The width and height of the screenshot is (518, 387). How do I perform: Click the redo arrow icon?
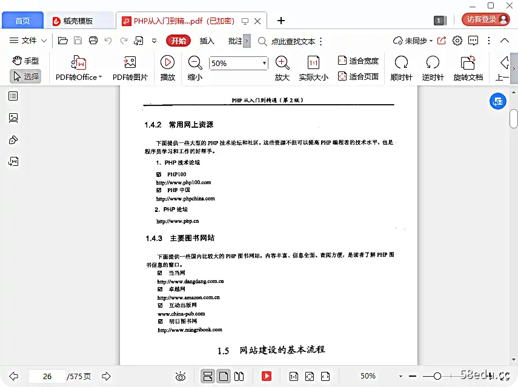pyautogui.click(x=124, y=41)
